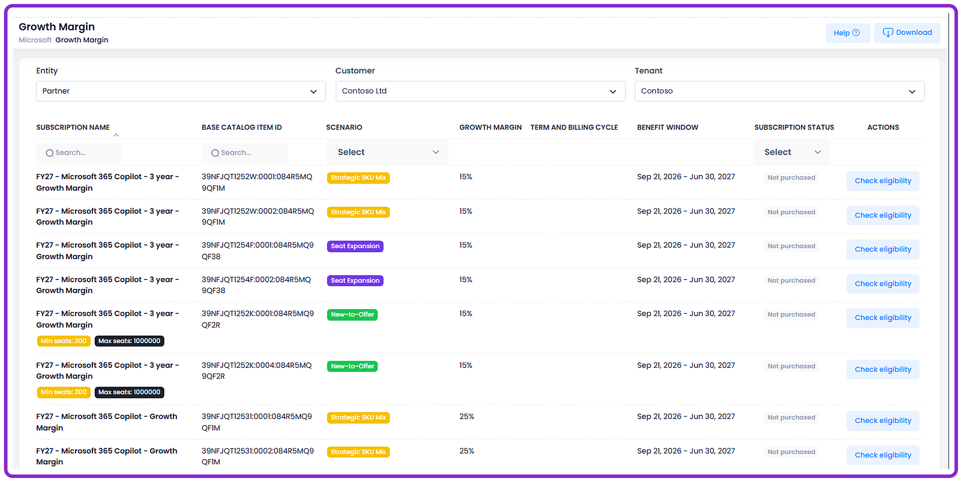This screenshot has height=482, width=962.
Task: Click the Term and Billing Cycle header
Action: click(x=574, y=127)
